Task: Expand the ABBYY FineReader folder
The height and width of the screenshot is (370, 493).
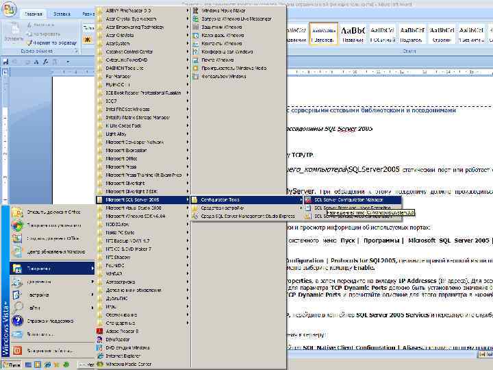Action: [143, 11]
